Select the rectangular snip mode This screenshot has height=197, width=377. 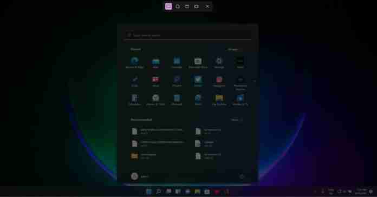coord(168,6)
